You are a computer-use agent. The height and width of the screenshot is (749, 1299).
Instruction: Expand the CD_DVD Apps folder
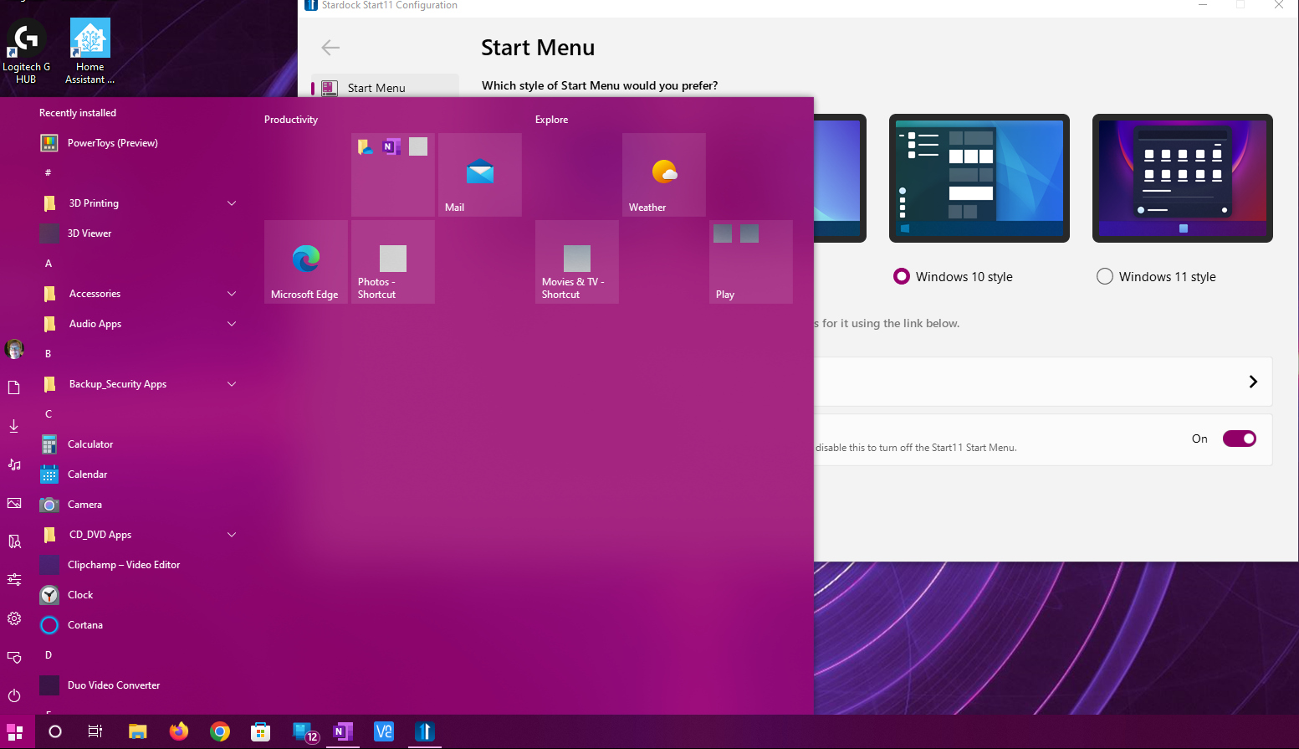[232, 535]
